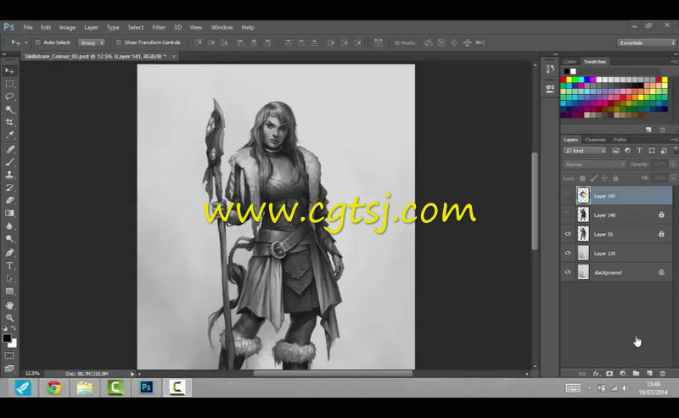
Task: Open the Image menu
Action: click(67, 27)
